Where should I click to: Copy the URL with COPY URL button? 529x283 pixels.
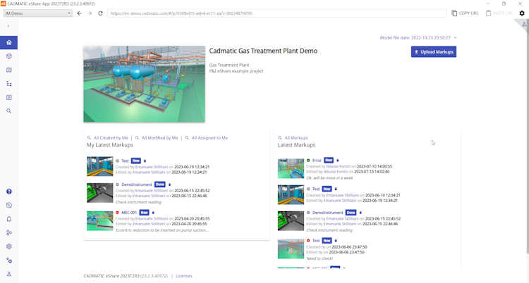(x=465, y=13)
